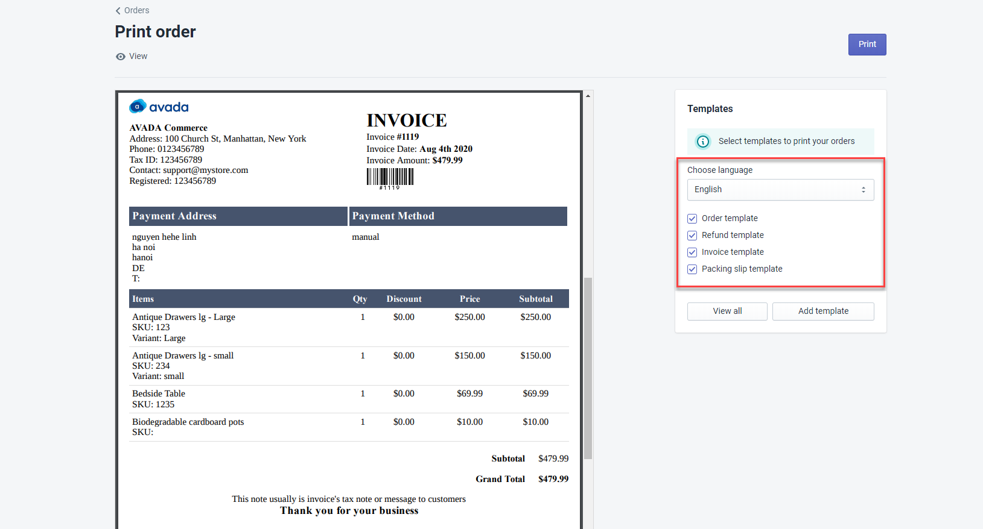
Task: Click the Payment Method header
Action: pos(459,216)
